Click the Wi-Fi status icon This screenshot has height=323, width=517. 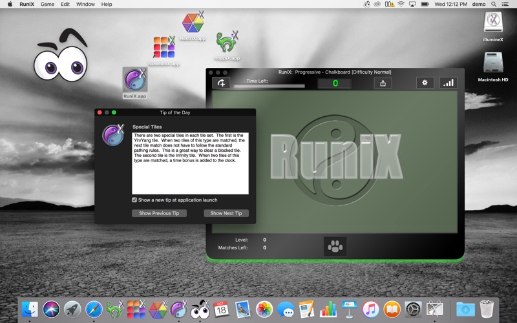401,4
